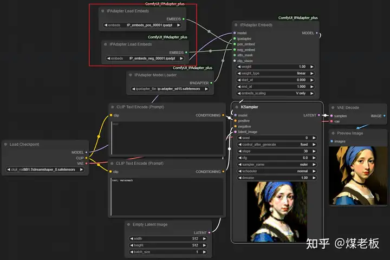Collapse the CLIP Text Encode node containing 'text, watermark'

[112, 163]
